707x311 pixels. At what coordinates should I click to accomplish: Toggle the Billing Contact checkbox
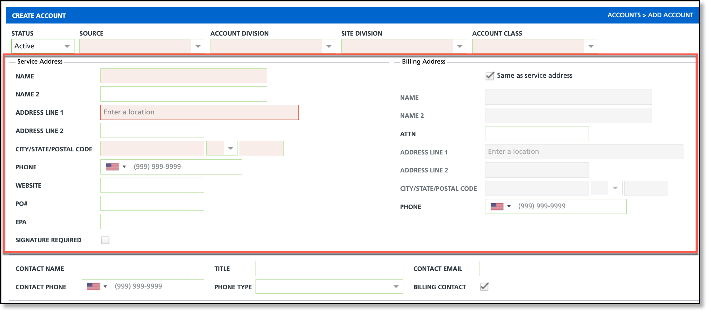click(484, 287)
